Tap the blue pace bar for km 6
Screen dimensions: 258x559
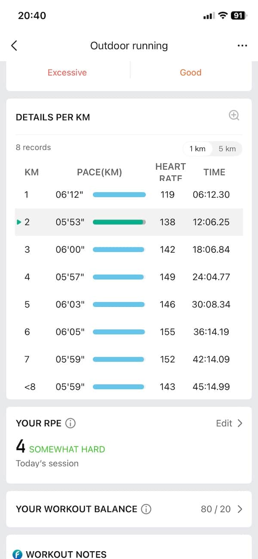[x=119, y=332]
